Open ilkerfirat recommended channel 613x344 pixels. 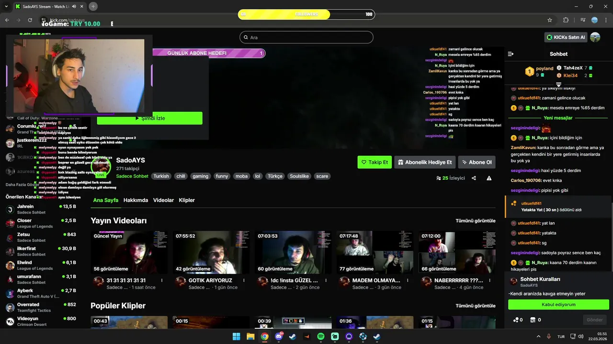[41, 251]
